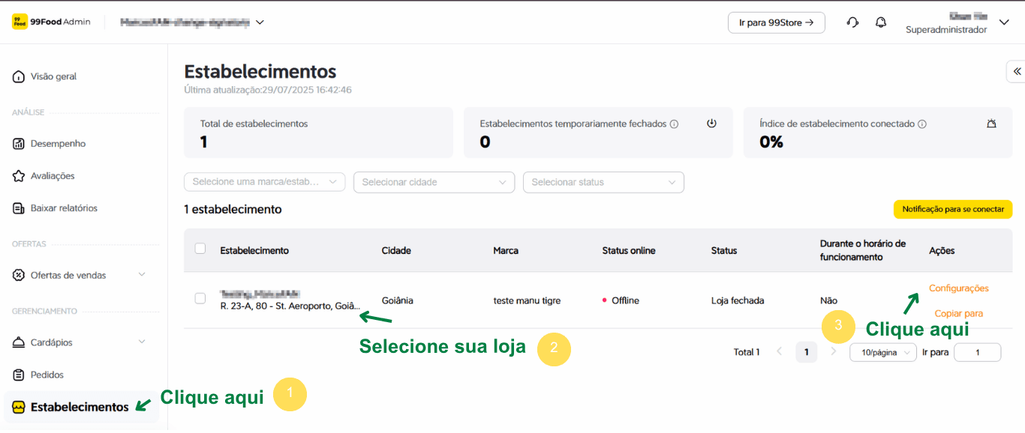Click the alarm icon on connected index card
The image size is (1025, 433).
click(x=991, y=124)
